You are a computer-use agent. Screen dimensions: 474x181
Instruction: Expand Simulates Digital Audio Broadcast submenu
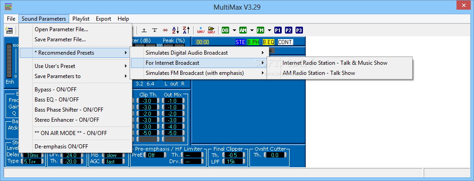200,53
